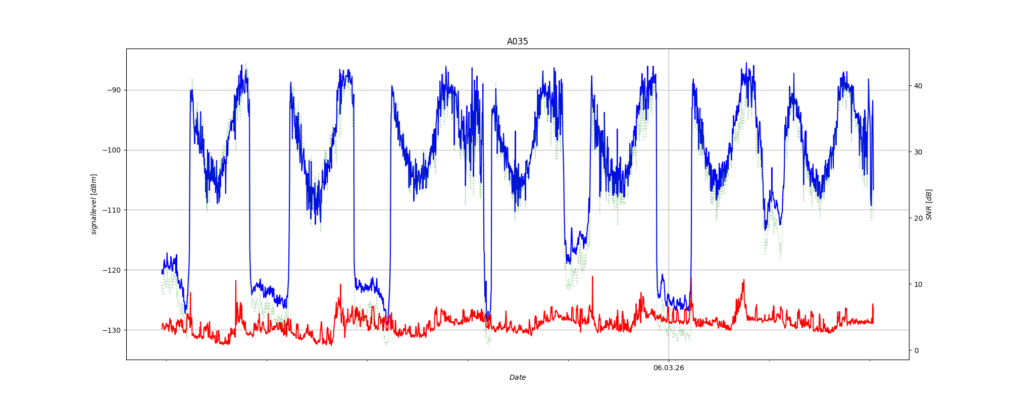Click the horizontal gridline at −110 dBm
Image resolution: width=1010 pixels, height=404 pixels.
point(404,210)
